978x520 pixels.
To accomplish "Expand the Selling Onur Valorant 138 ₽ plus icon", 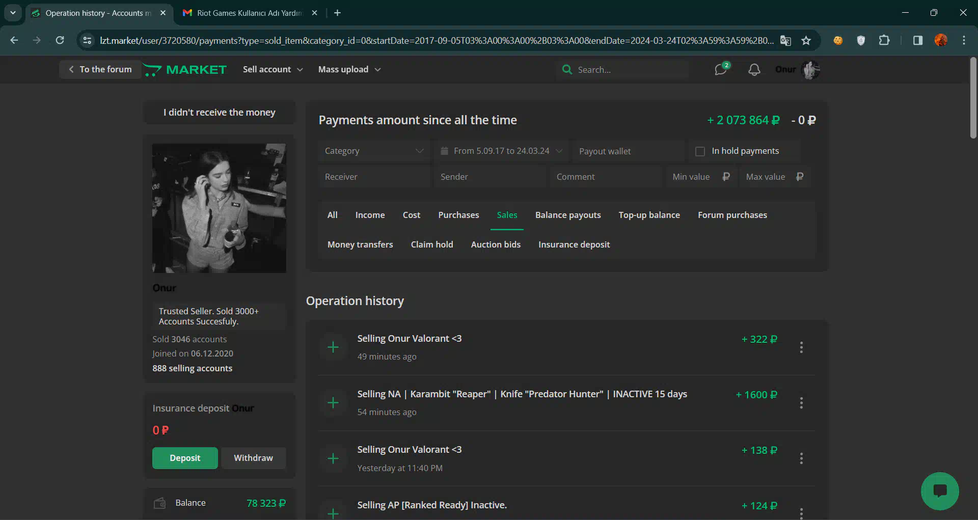I will [333, 458].
